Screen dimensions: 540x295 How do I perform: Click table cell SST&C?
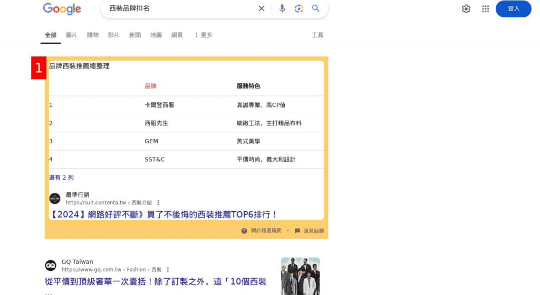pyautogui.click(x=155, y=160)
